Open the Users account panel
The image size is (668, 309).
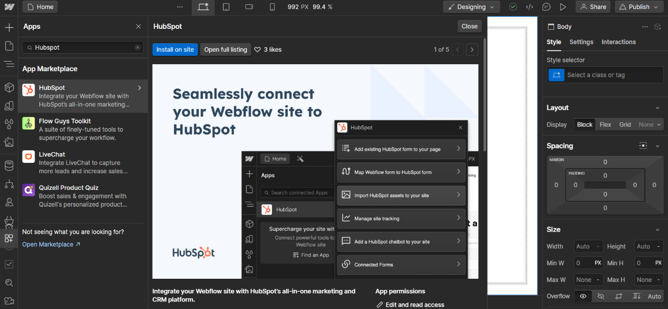click(x=9, y=202)
